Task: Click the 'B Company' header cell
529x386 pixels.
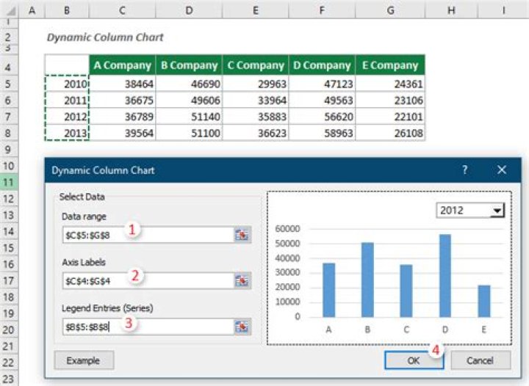Action: coord(189,65)
